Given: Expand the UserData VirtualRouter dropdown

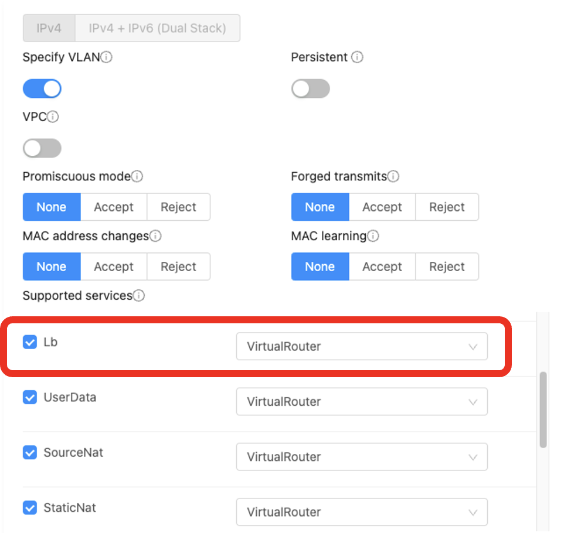Looking at the screenshot, I should tap(362, 402).
